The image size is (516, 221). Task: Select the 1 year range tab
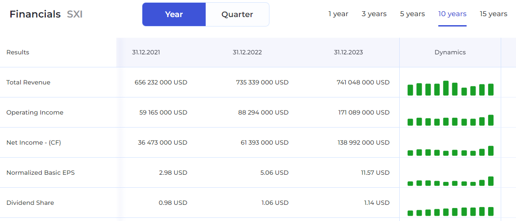pos(338,14)
